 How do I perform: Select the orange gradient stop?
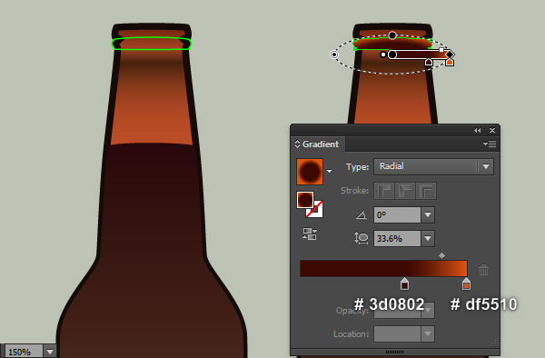(x=466, y=283)
